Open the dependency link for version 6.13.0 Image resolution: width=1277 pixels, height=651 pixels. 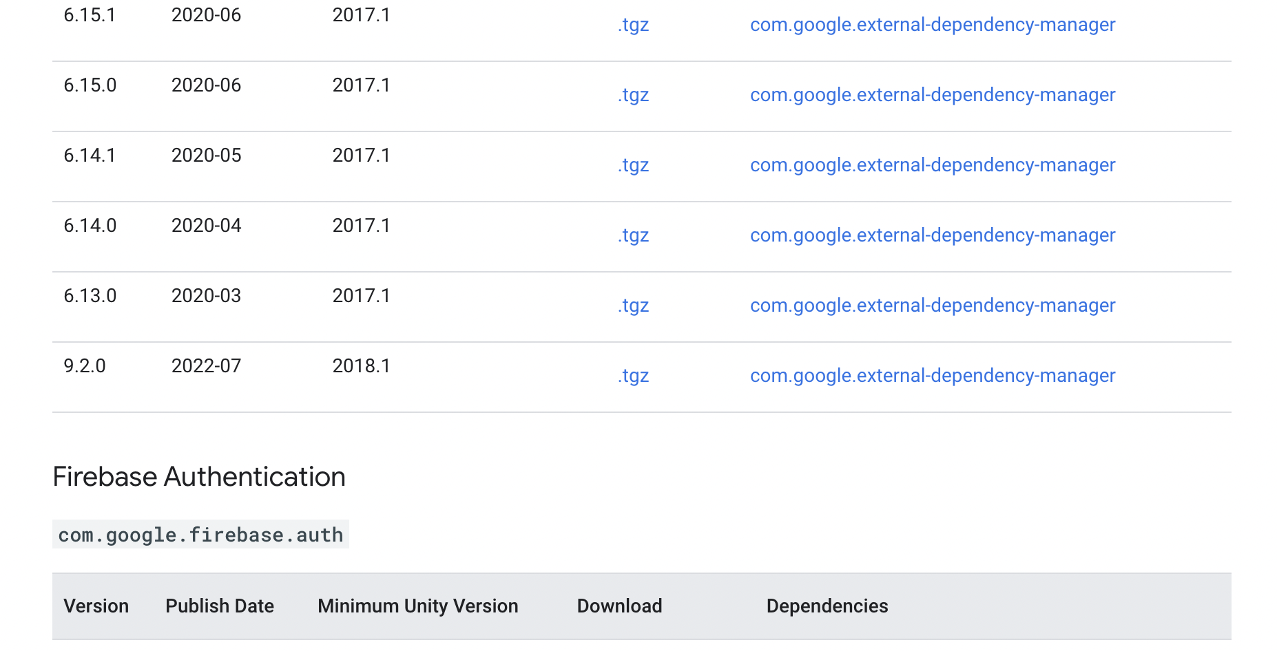point(932,306)
